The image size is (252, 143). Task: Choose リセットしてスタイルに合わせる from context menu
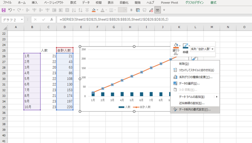[195, 70]
